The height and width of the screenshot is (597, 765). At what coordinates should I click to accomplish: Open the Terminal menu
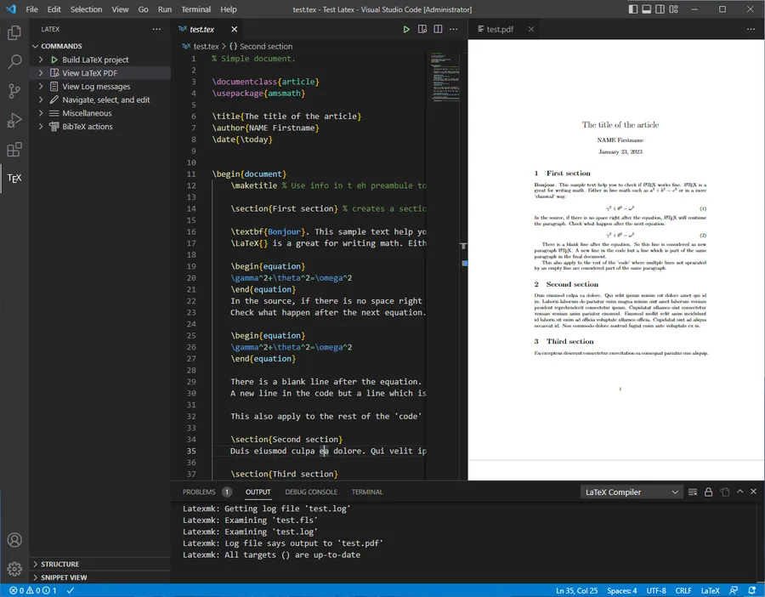pyautogui.click(x=196, y=9)
